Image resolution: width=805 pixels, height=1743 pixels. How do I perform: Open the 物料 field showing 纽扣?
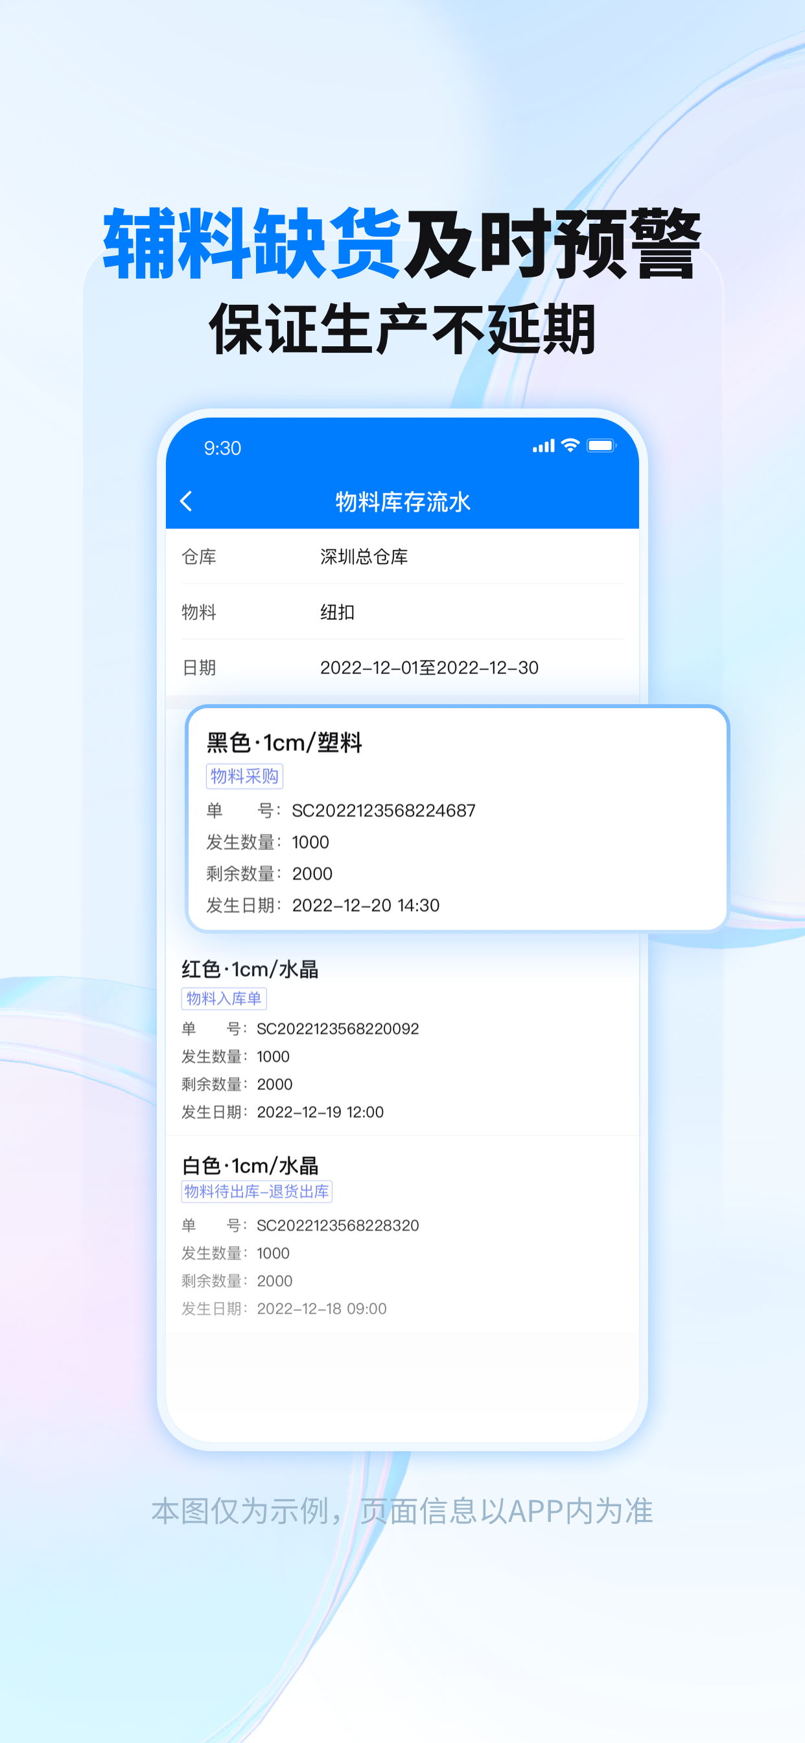(x=402, y=611)
